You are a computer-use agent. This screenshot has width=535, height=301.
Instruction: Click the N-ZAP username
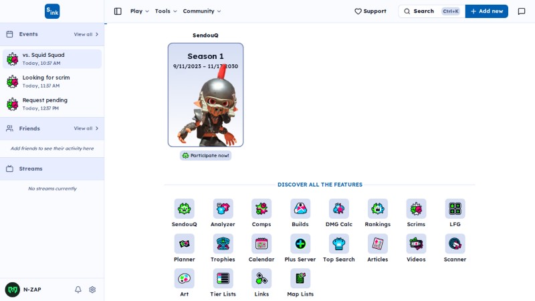pos(32,290)
